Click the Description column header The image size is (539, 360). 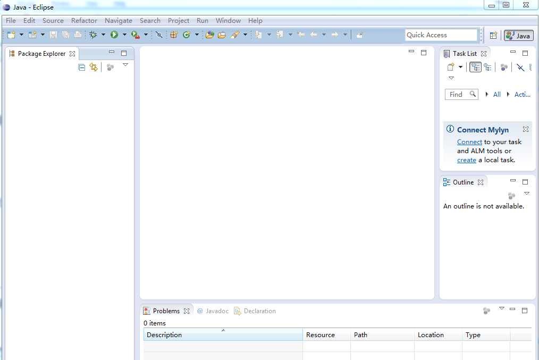pyautogui.click(x=223, y=334)
